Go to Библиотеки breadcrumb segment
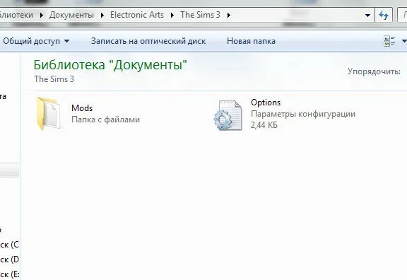This screenshot has width=407, height=280. click(16, 15)
